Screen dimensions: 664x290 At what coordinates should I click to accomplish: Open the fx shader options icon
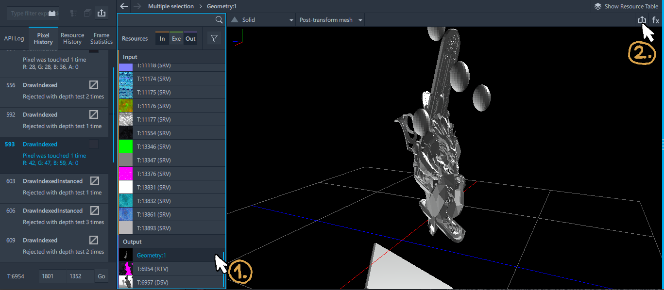[x=656, y=20]
